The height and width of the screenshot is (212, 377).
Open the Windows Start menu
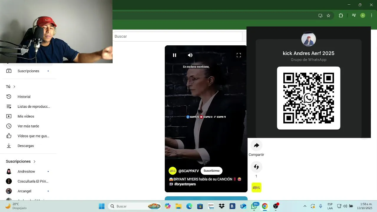coord(102,206)
